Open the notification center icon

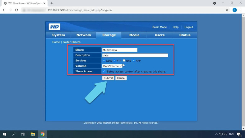point(239,134)
